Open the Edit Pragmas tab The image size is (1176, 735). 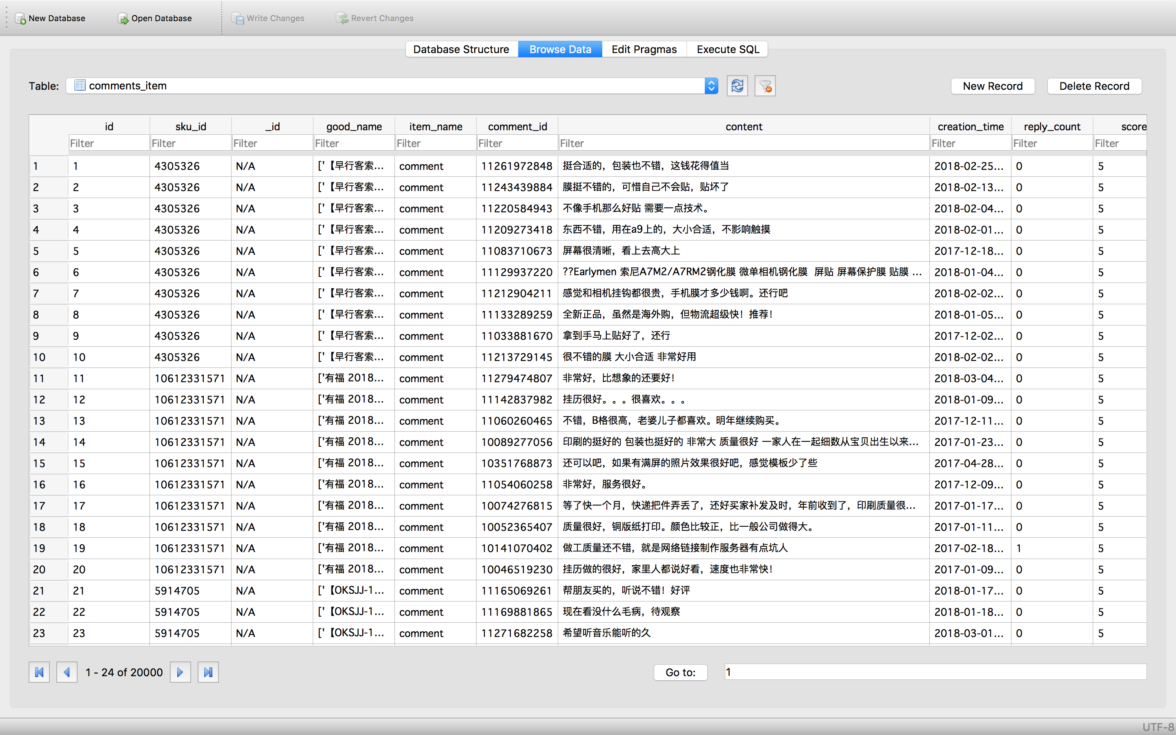644,49
